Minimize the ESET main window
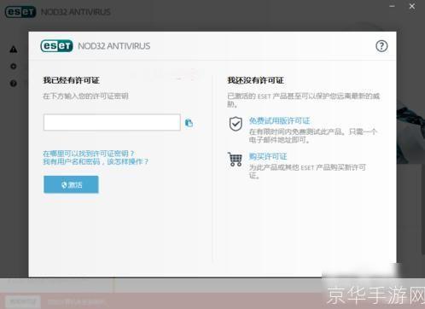Viewport: 425px width, 309px height. [x=392, y=6]
